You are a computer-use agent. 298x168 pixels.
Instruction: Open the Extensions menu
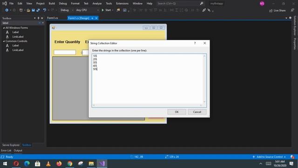point(122,3)
